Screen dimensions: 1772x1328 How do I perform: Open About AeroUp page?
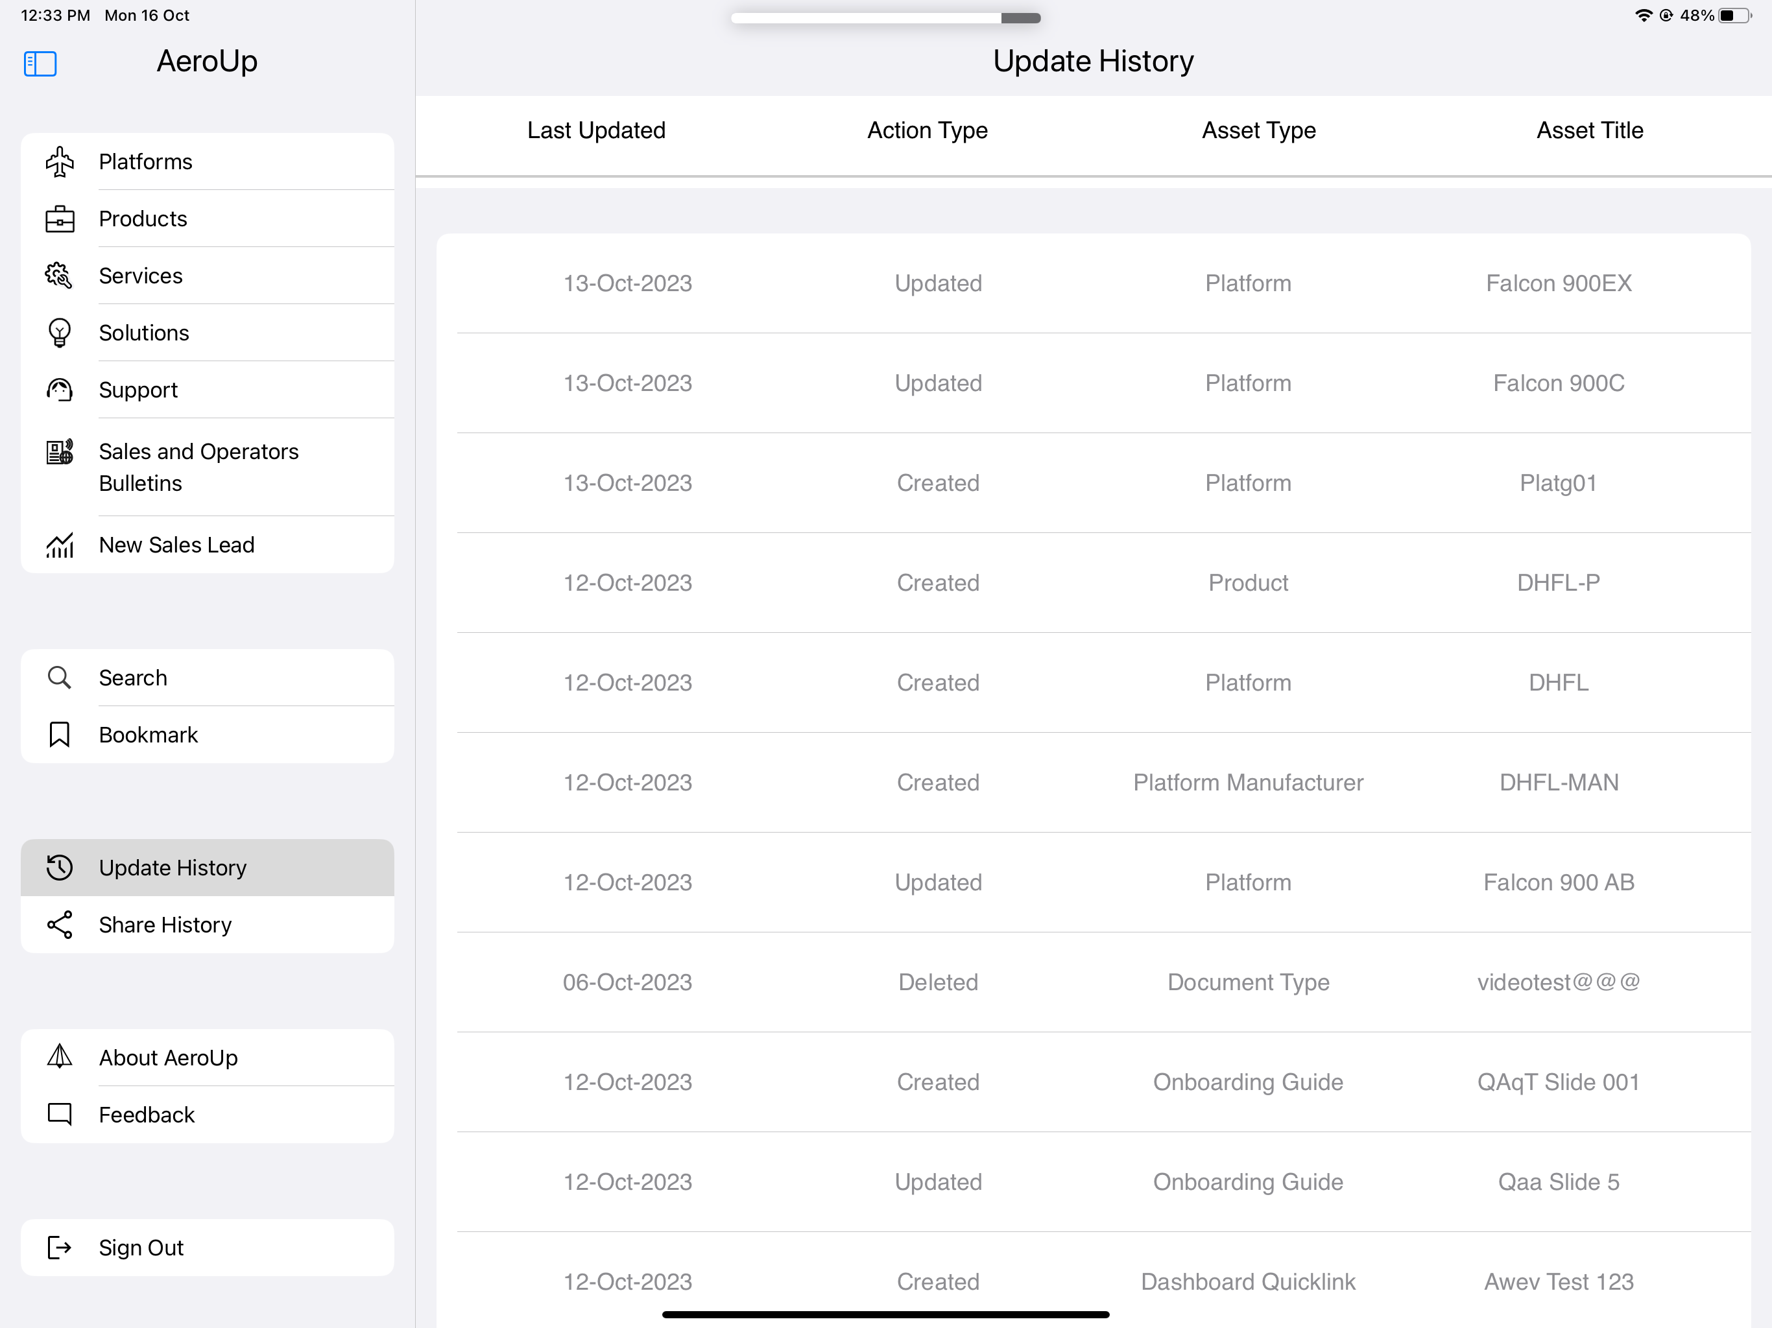(168, 1057)
